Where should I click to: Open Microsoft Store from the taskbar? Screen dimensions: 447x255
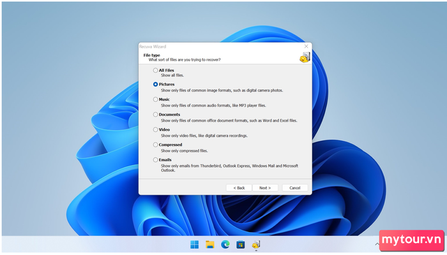[241, 244]
